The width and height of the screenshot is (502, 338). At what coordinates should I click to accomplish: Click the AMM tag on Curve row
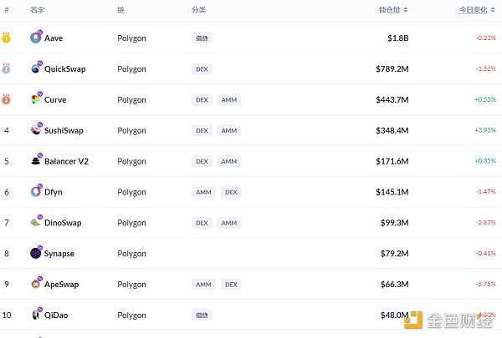pos(229,99)
